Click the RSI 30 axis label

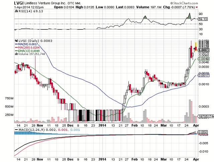(x=201, y=29)
